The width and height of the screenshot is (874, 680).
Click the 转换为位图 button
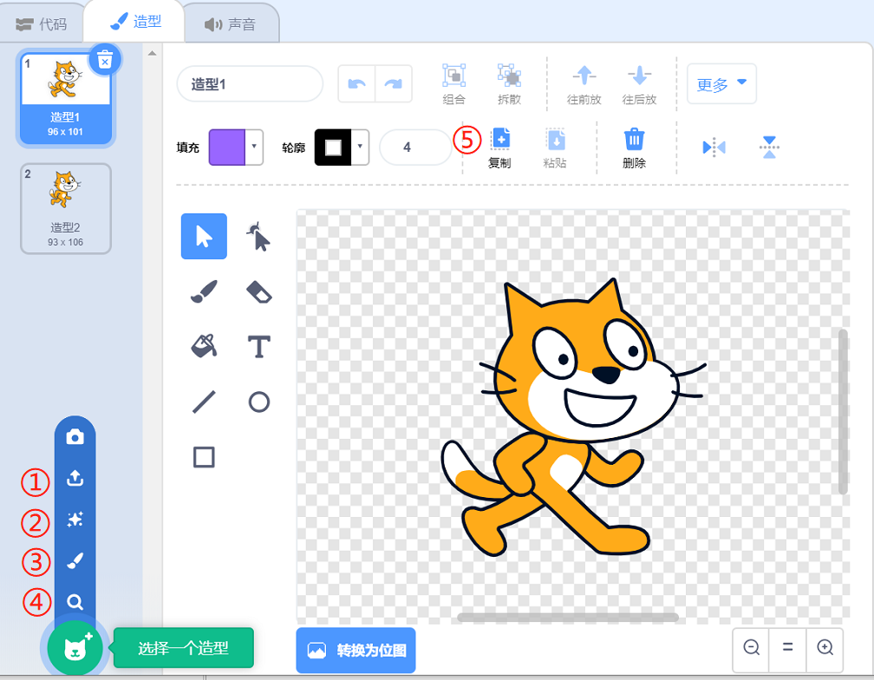(x=355, y=650)
